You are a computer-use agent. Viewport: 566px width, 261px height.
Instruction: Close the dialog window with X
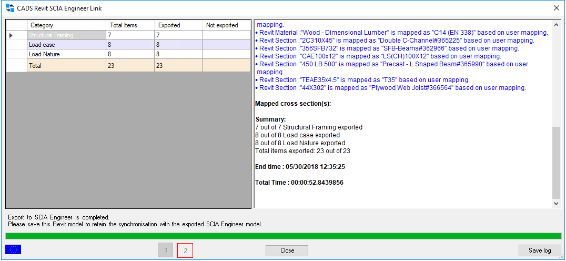point(557,8)
